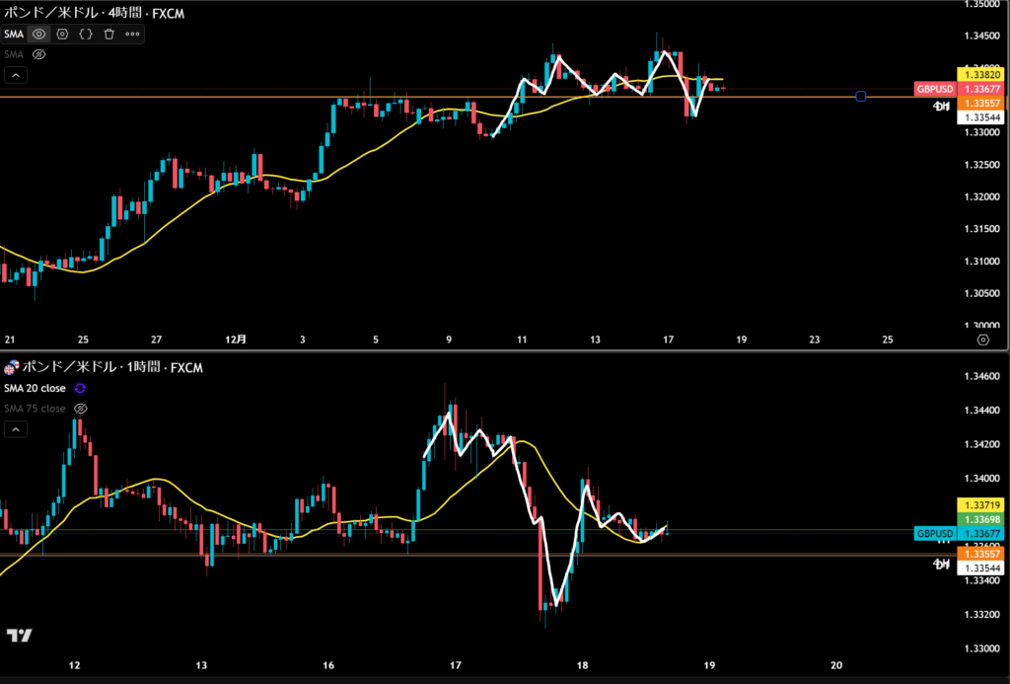Open SMA source code curly-braces icon
The width and height of the screenshot is (1010, 684).
(86, 34)
